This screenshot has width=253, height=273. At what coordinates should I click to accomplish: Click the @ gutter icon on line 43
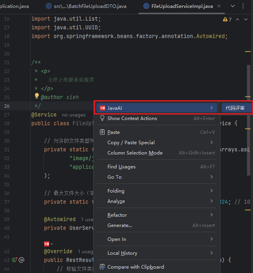pos(21,260)
